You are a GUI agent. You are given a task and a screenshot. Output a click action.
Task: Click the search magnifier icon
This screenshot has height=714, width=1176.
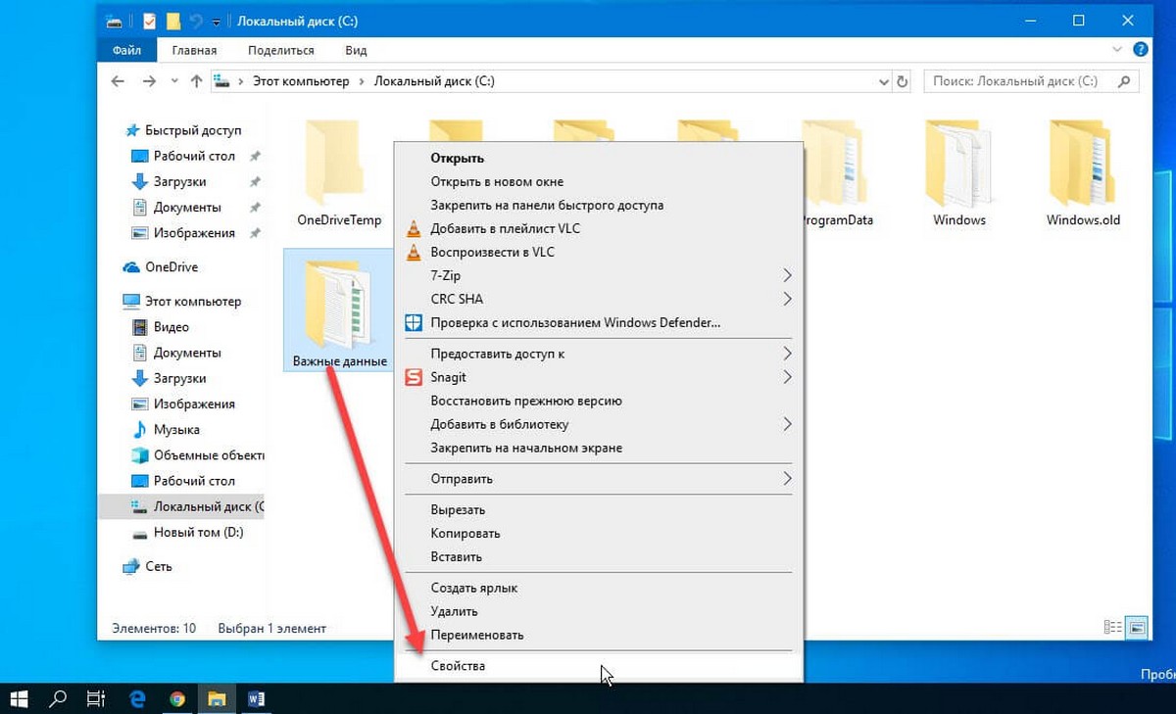1126,81
